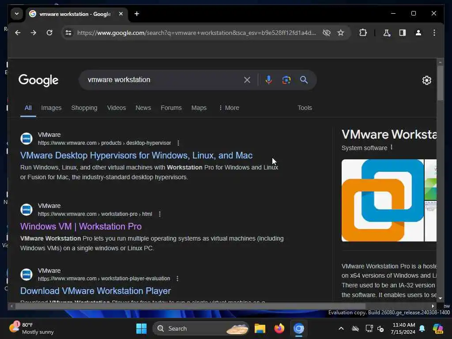The height and width of the screenshot is (339, 452).
Task: Expand the More search filters
Action: [x=229, y=108]
